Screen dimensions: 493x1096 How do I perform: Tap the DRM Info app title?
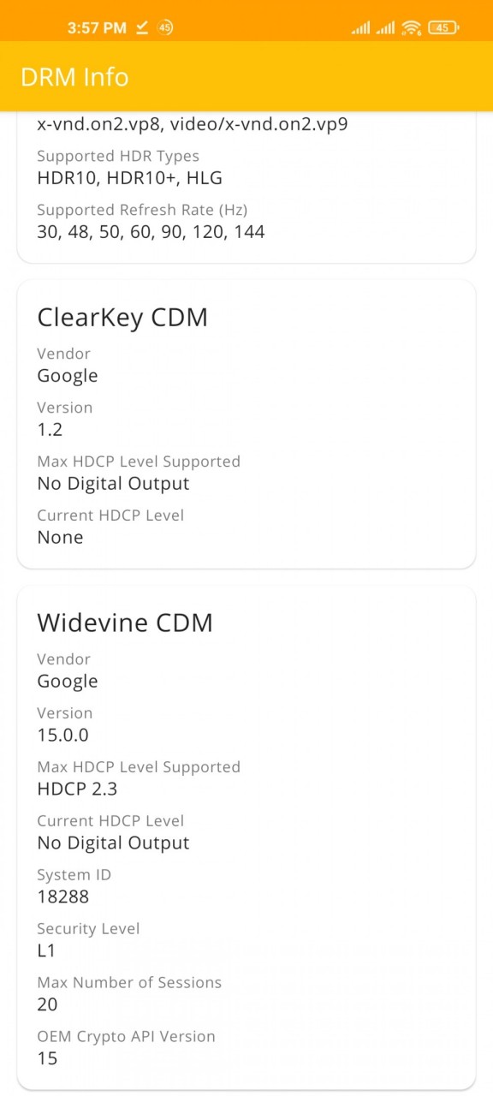click(x=74, y=77)
